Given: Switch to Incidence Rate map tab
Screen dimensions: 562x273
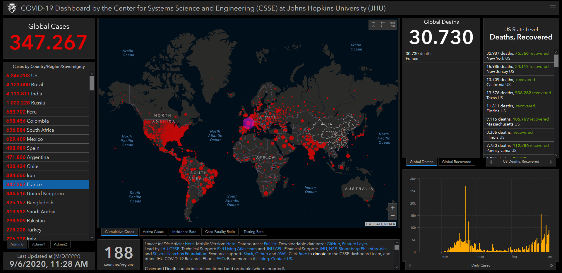Looking at the screenshot, I should [x=184, y=232].
